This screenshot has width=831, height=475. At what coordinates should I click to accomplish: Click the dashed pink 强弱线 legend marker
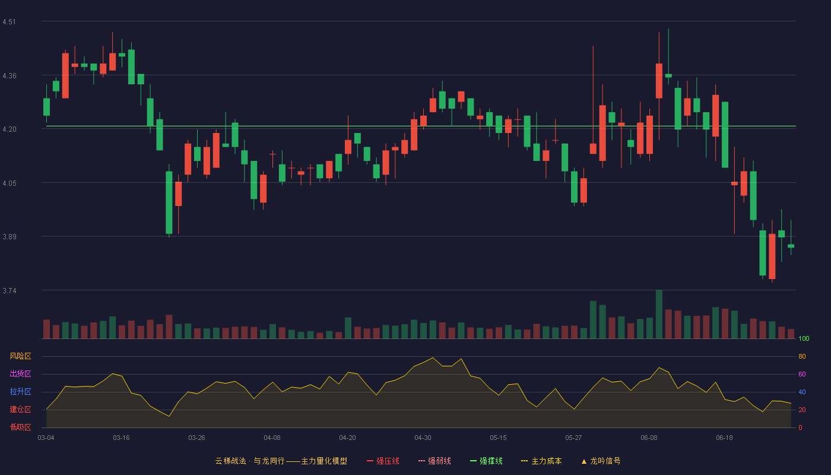point(421,461)
